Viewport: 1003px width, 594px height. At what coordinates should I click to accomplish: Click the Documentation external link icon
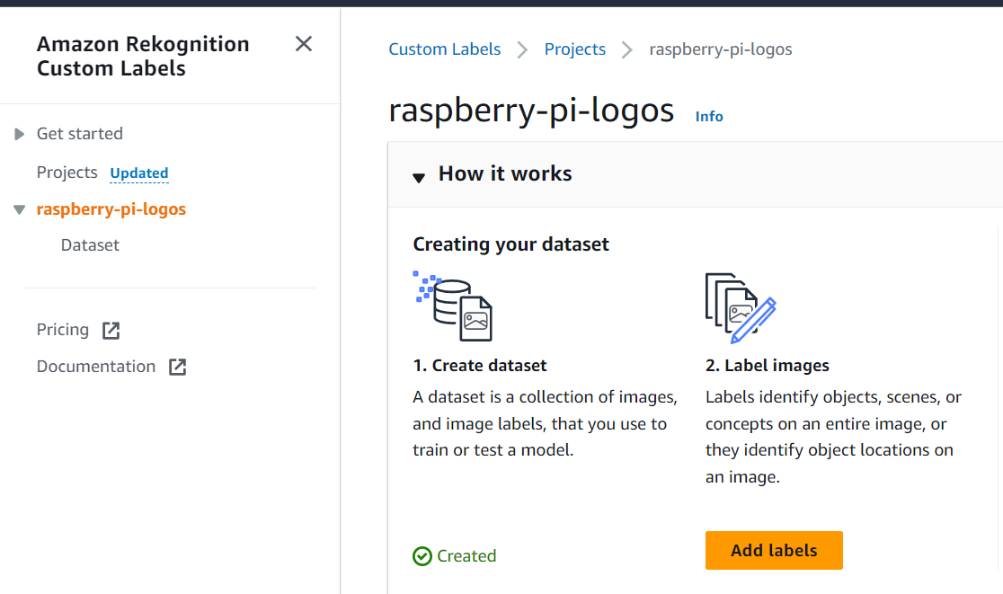tap(178, 367)
